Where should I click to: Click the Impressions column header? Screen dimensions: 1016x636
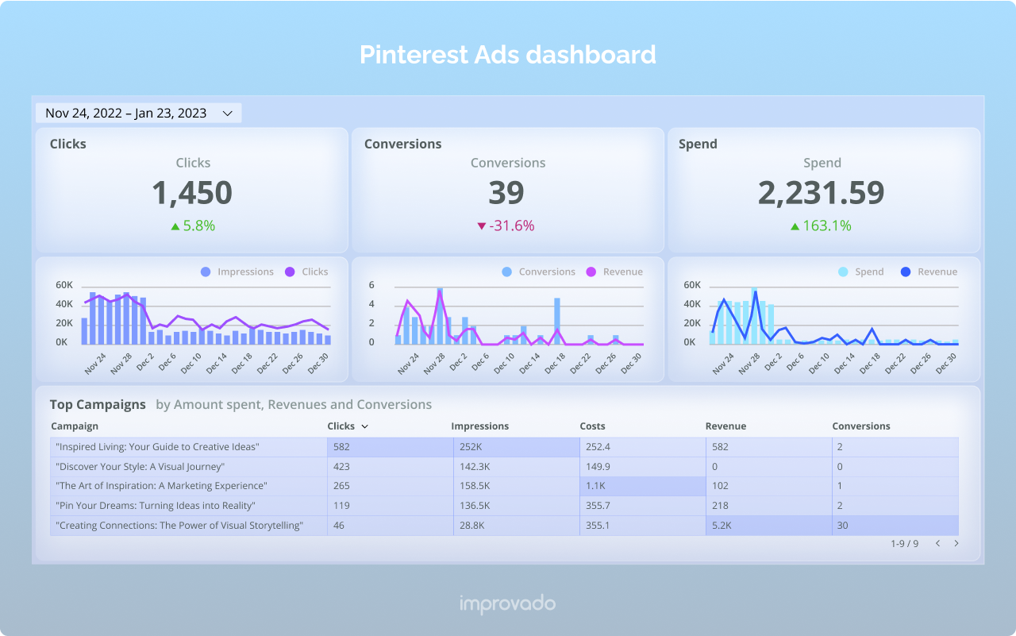480,426
